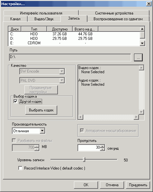Viewport: 153px width, 192px height.
Task: Click the Применить button
Action: 138,185
